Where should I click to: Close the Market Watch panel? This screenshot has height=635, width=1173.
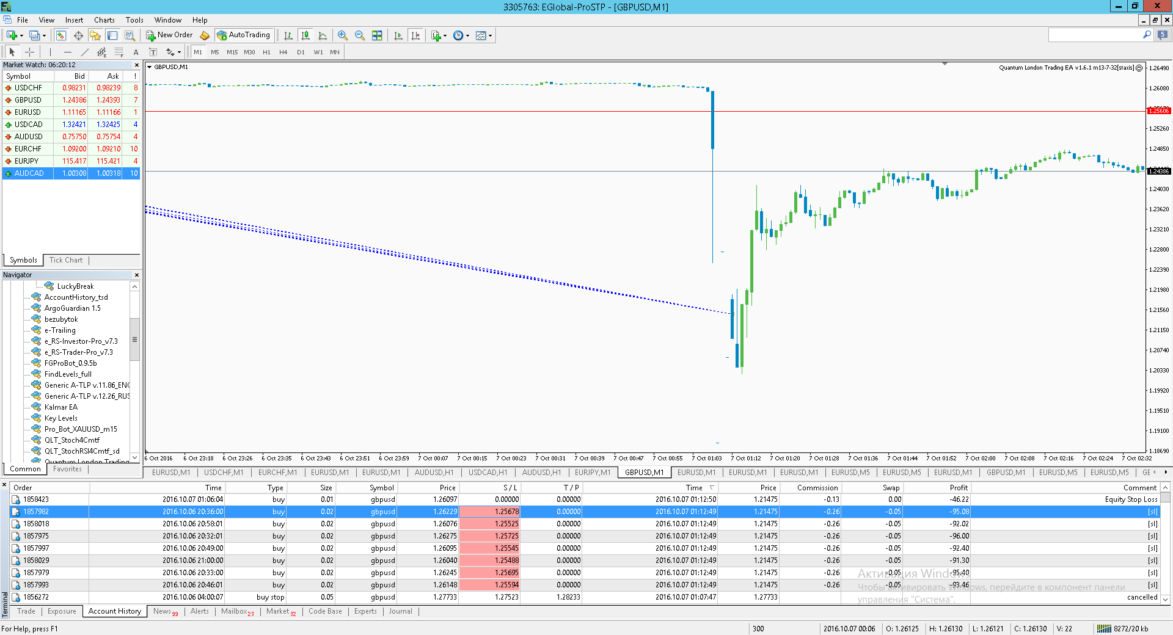(137, 65)
